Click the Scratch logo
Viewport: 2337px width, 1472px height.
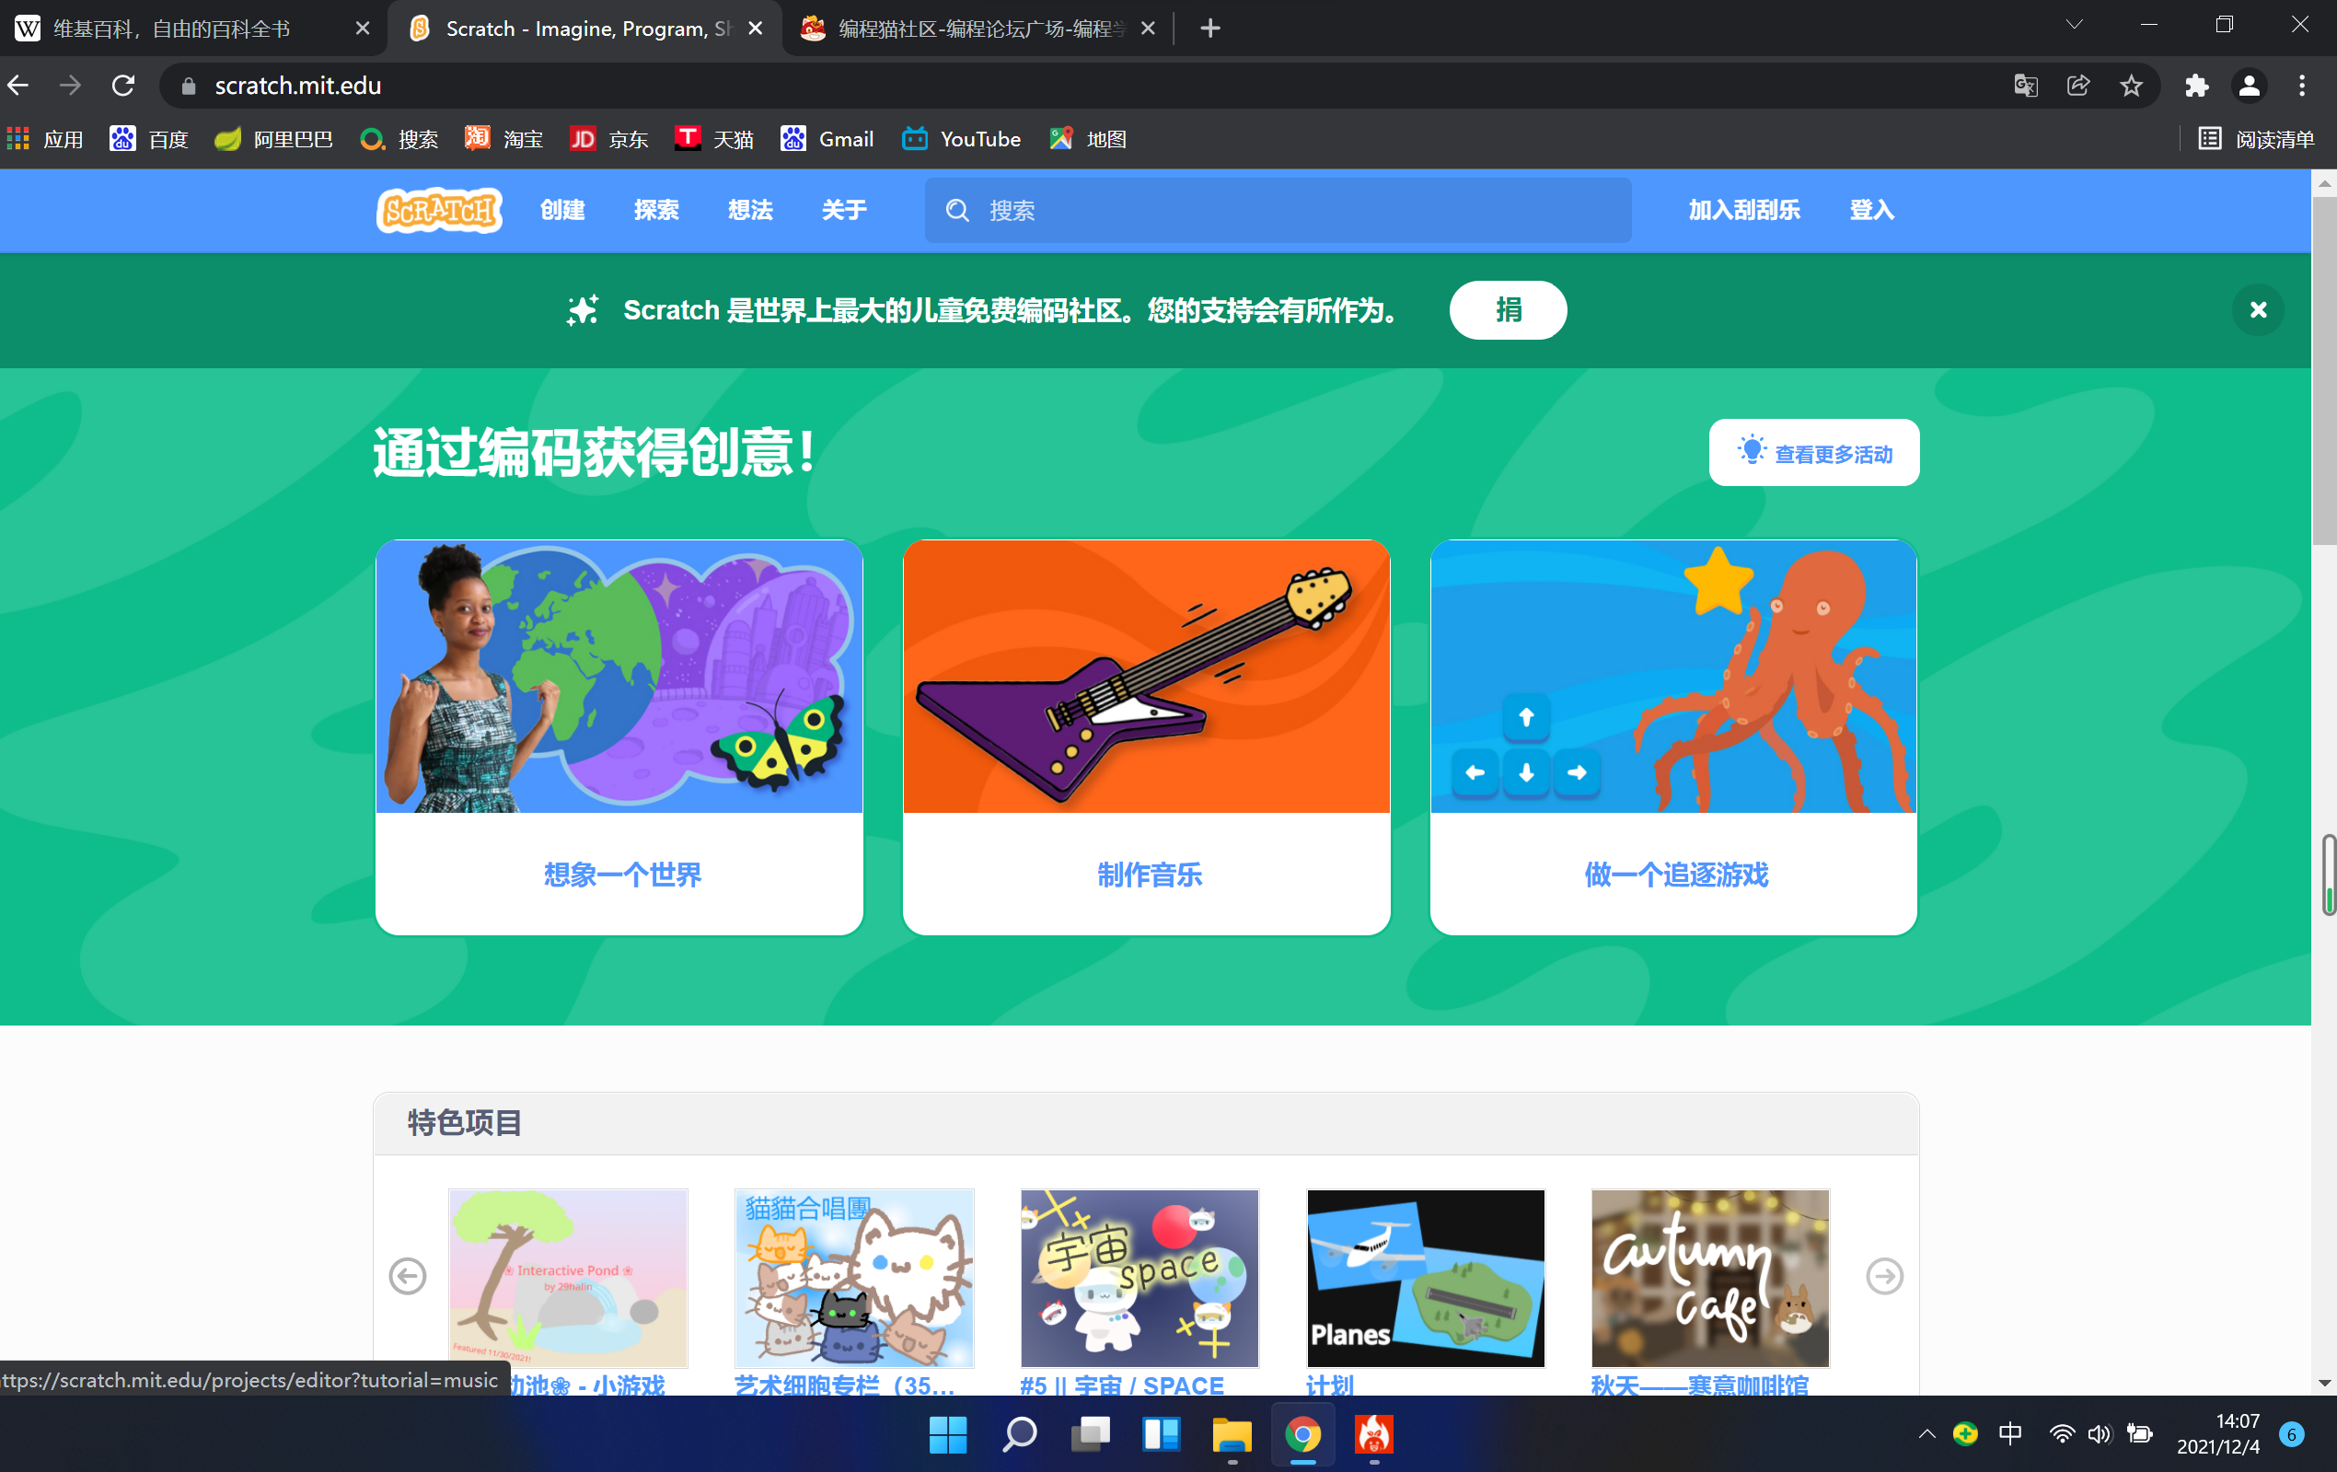(x=440, y=210)
